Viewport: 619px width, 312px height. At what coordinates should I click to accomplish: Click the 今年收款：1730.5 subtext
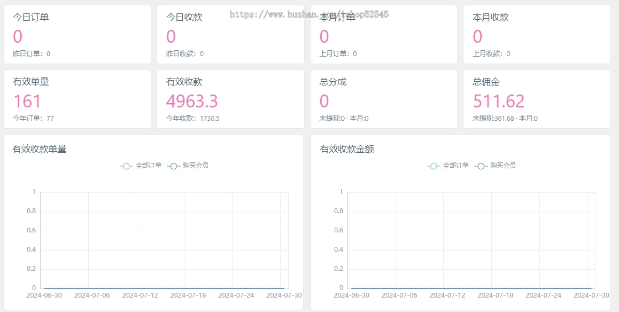pos(192,118)
